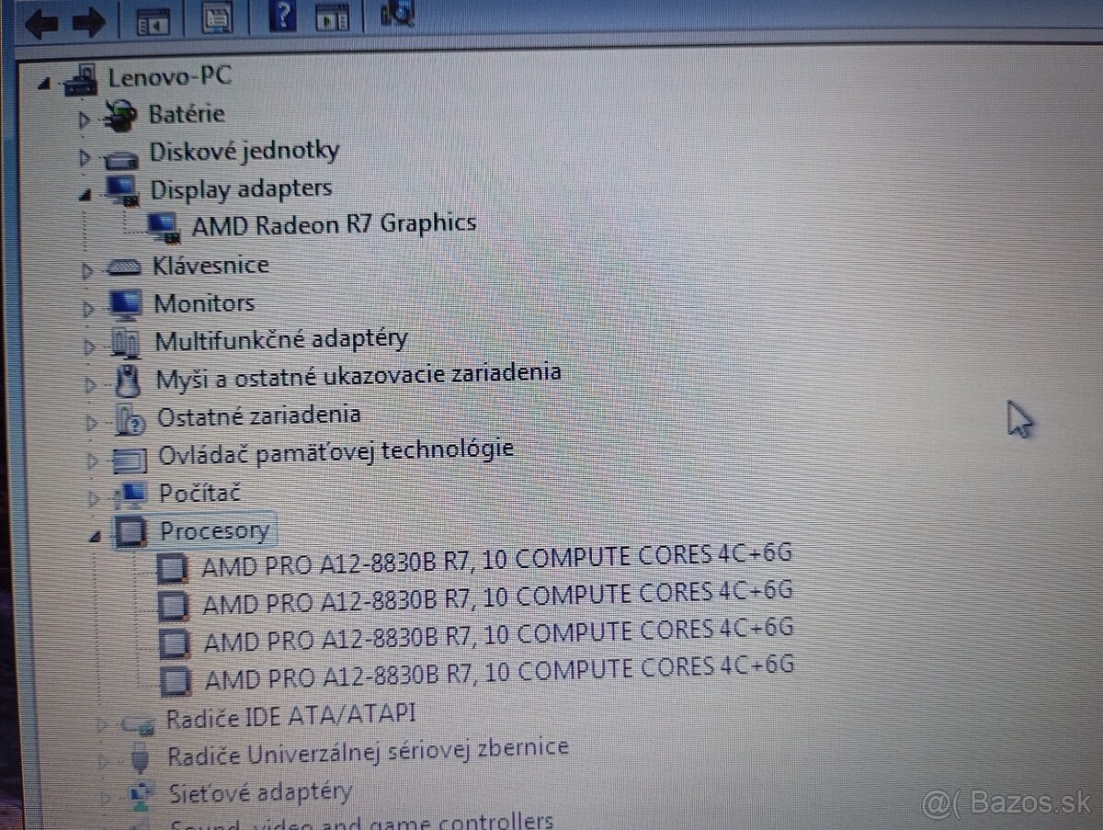Image resolution: width=1103 pixels, height=830 pixels.
Task: Click the show/hide console tree toolbar icon
Action: (154, 20)
